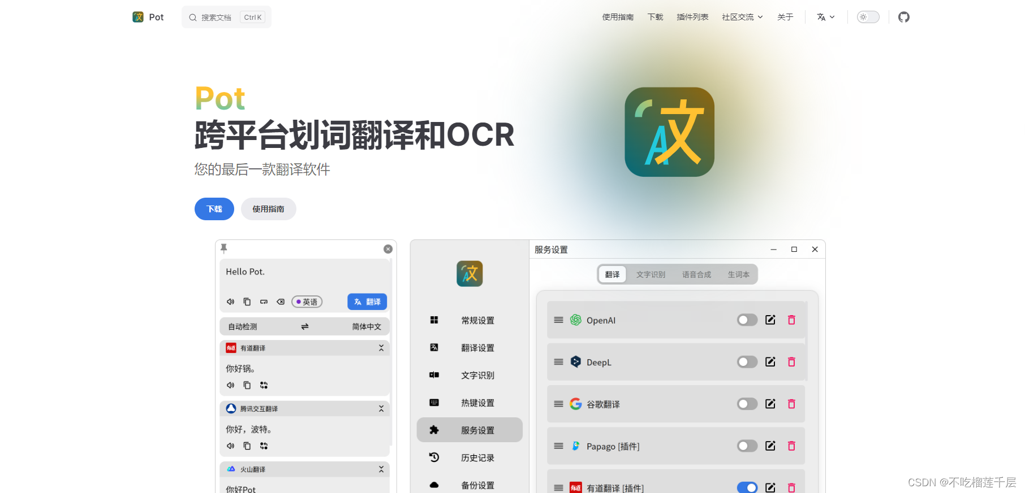
Task: Delete the OpenAI service
Action: point(791,320)
